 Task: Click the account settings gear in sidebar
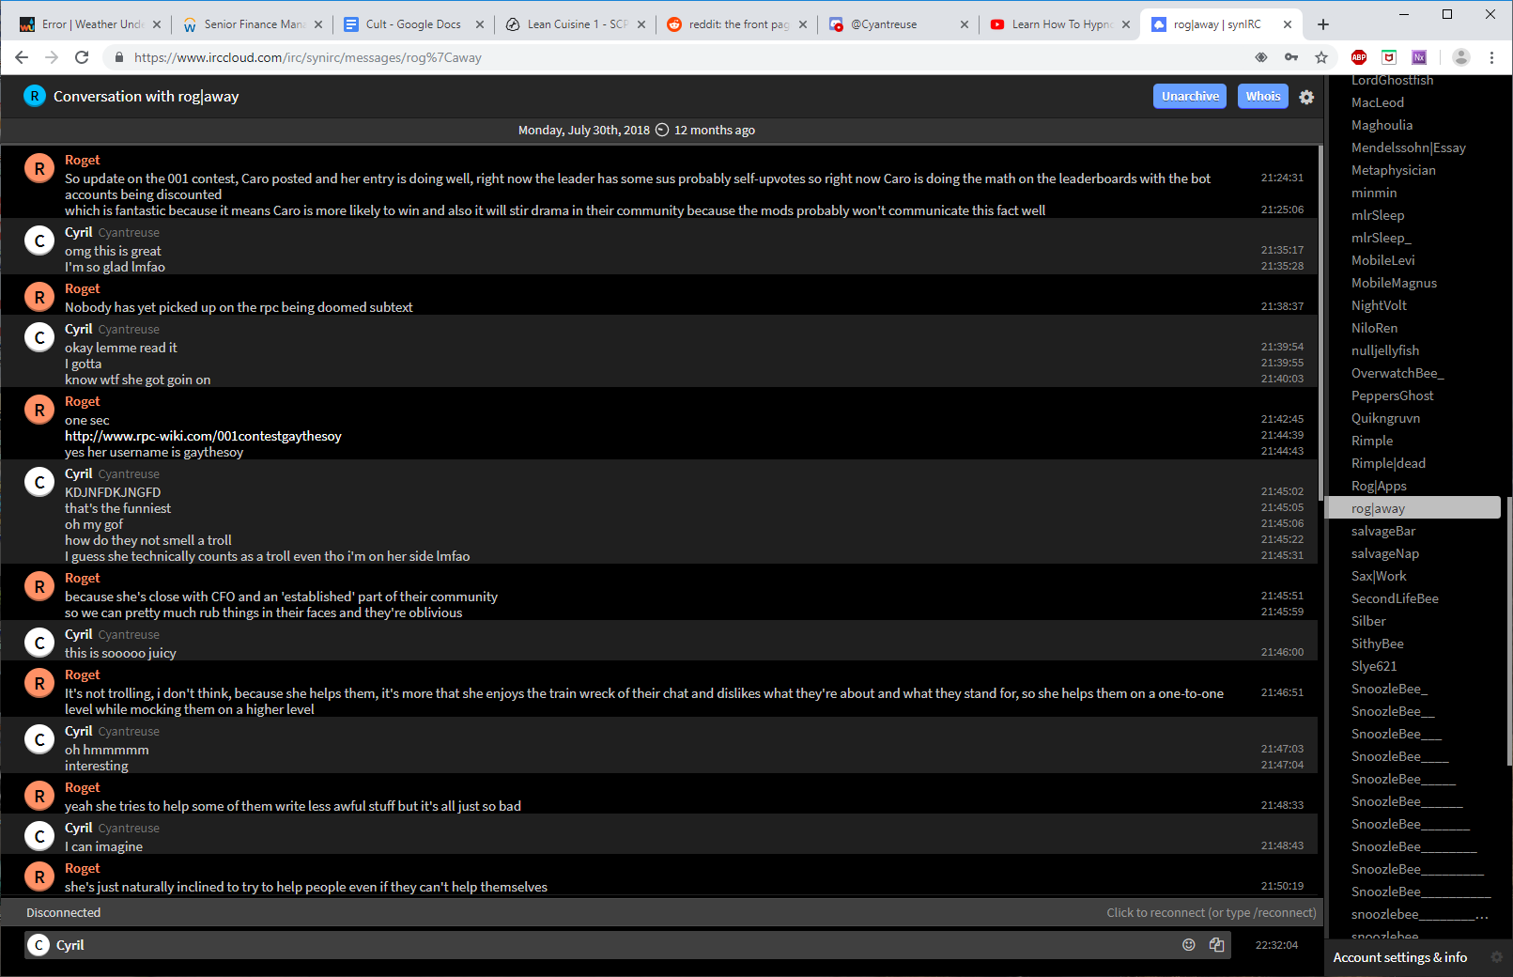(1496, 957)
